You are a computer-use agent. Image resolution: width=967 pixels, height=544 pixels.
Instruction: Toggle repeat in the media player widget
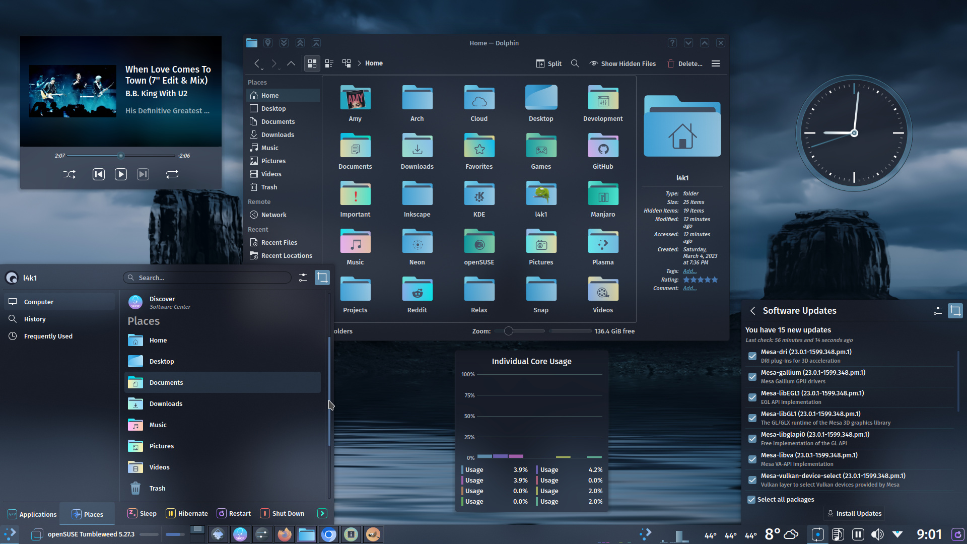click(172, 174)
